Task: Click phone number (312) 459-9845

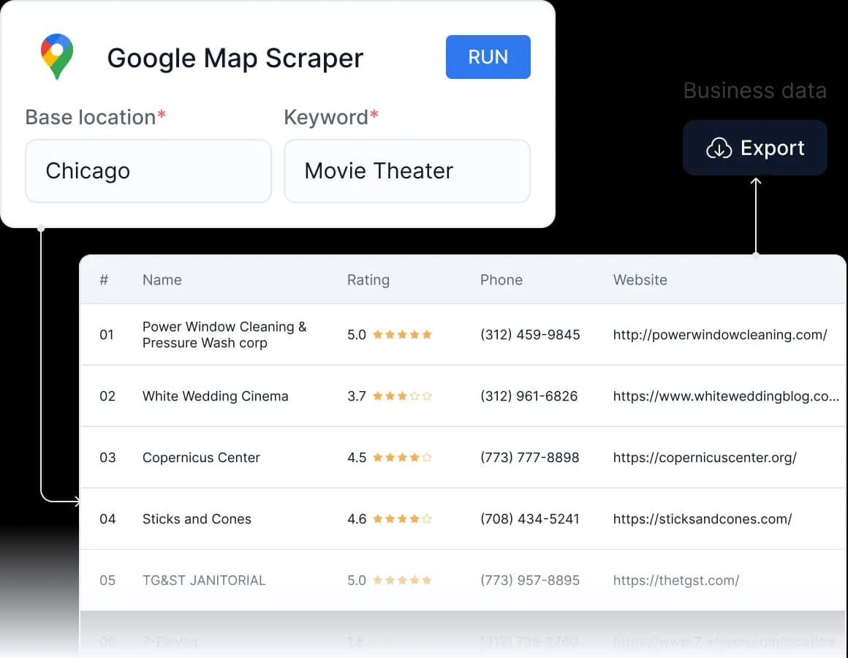Action: 530,335
